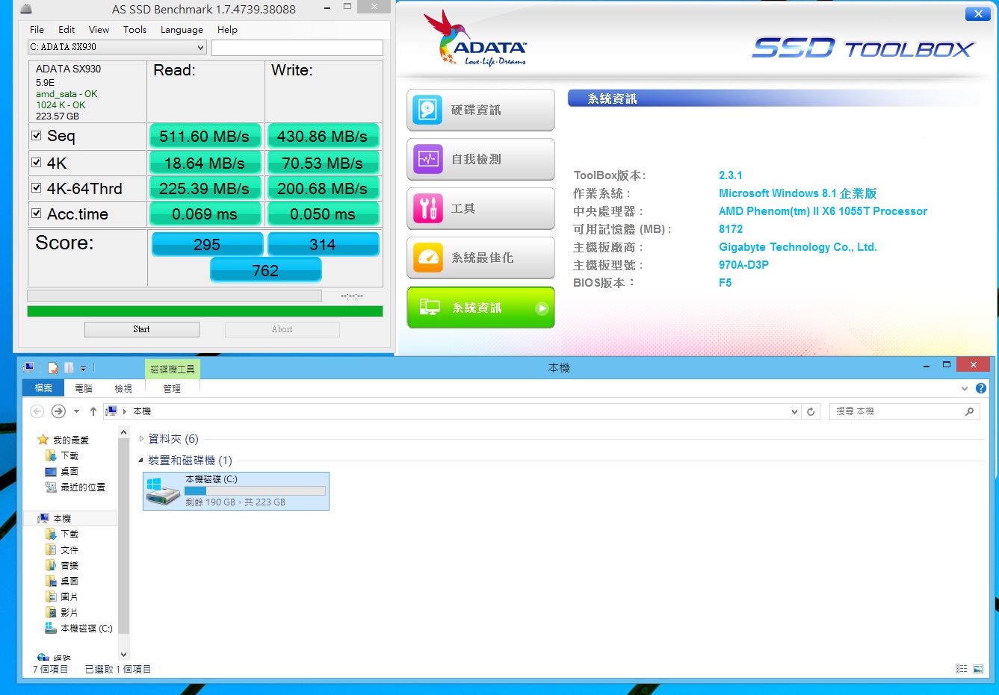Open the address bar history dropdown
Screen dimensions: 999x695
(794, 411)
